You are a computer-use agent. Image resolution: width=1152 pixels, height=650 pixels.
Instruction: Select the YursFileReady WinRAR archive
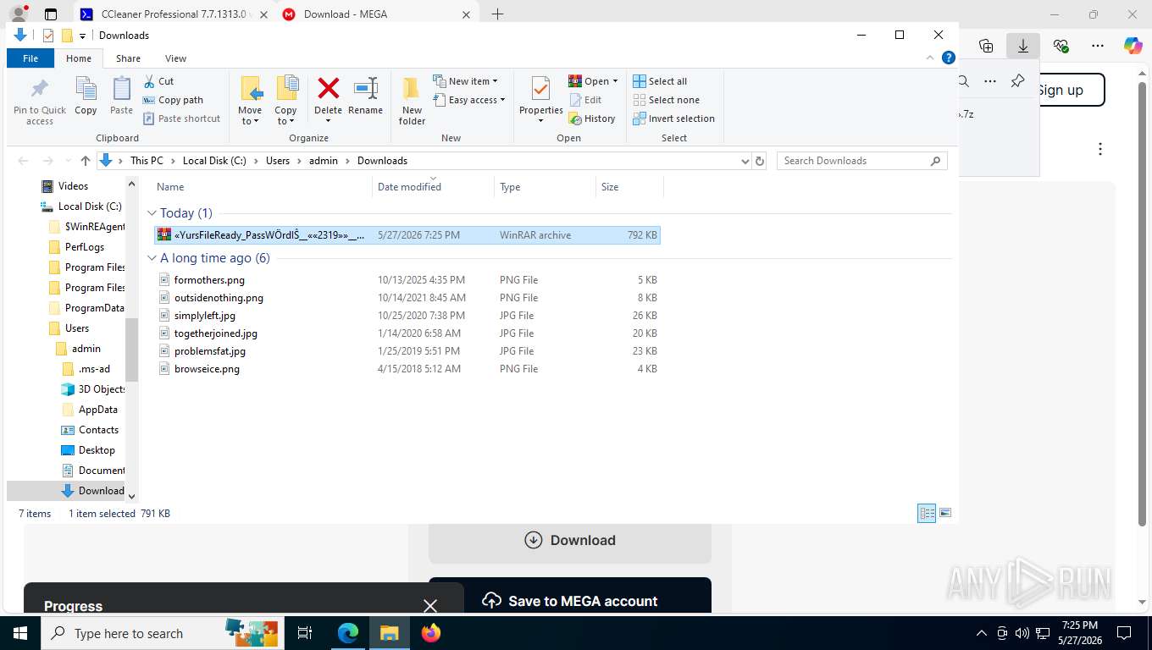pos(407,235)
